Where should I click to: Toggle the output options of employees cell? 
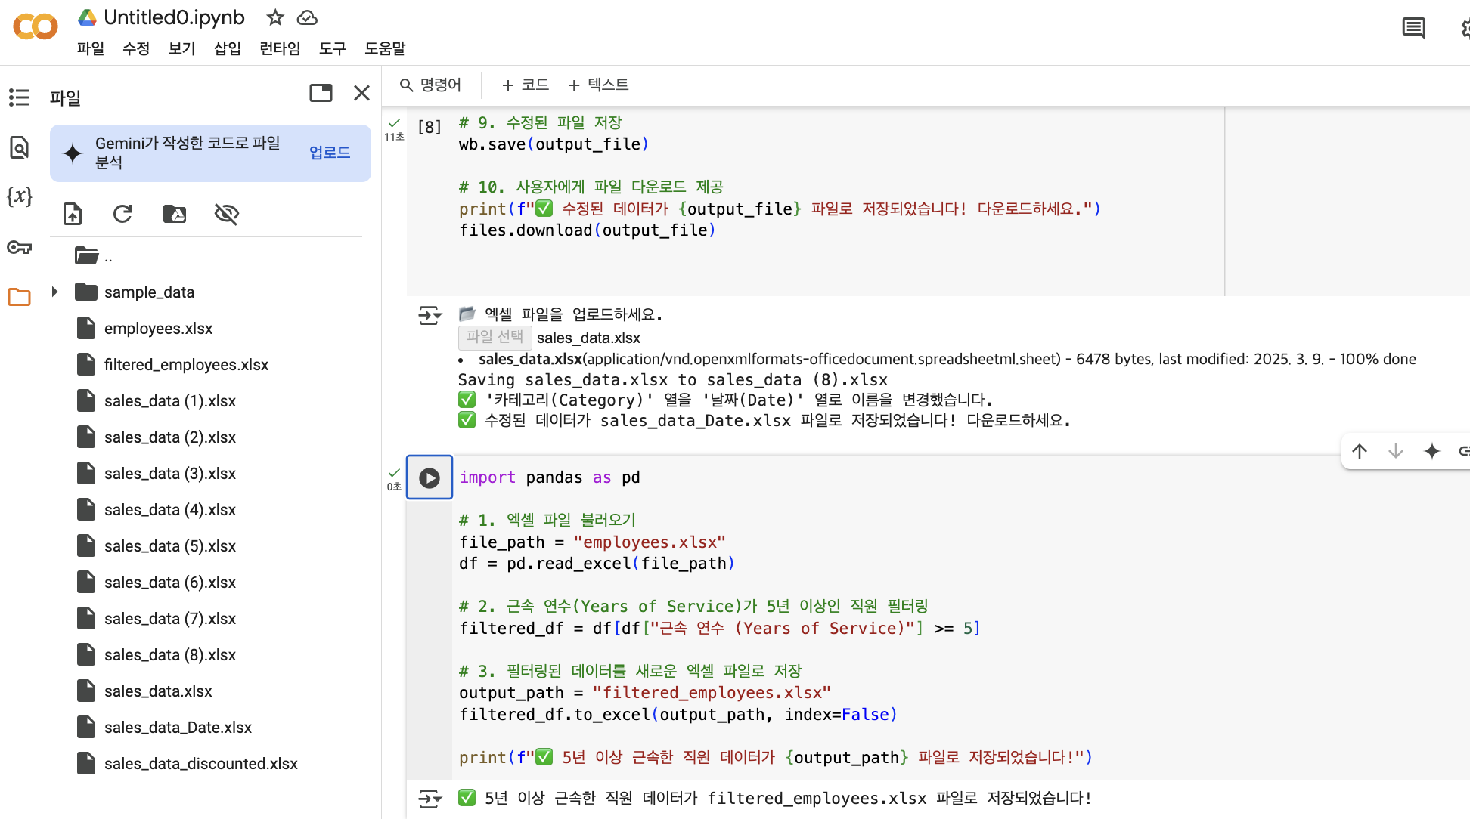(x=430, y=798)
